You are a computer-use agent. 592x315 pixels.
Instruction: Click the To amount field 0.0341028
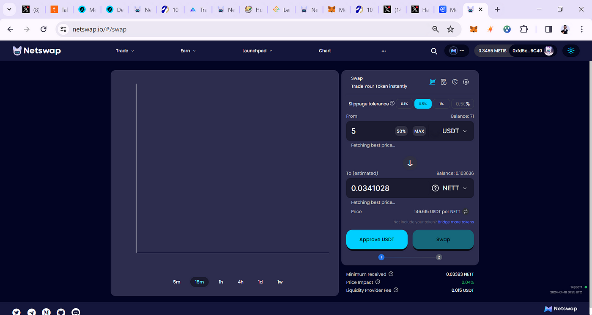click(387, 188)
